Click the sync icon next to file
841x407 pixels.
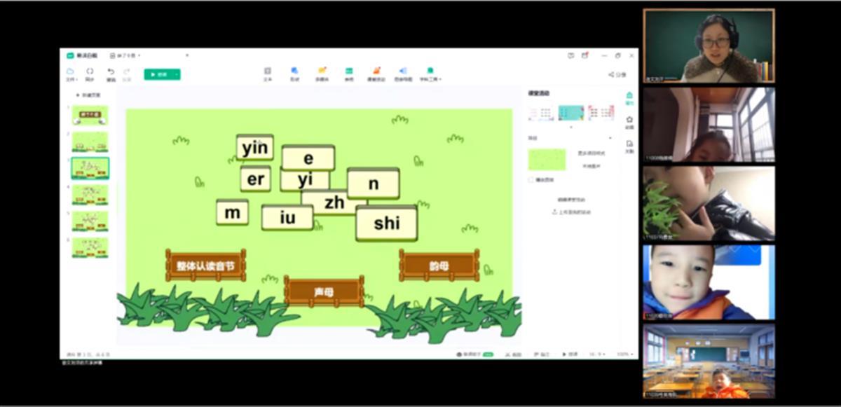point(90,72)
